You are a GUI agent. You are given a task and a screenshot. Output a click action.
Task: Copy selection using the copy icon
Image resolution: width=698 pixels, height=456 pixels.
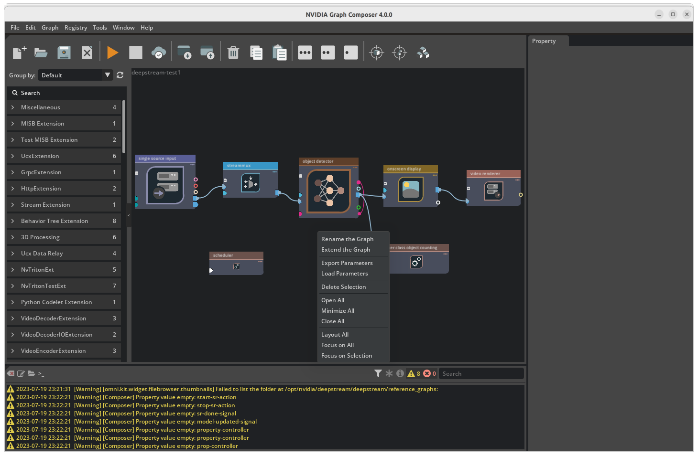pyautogui.click(x=256, y=53)
